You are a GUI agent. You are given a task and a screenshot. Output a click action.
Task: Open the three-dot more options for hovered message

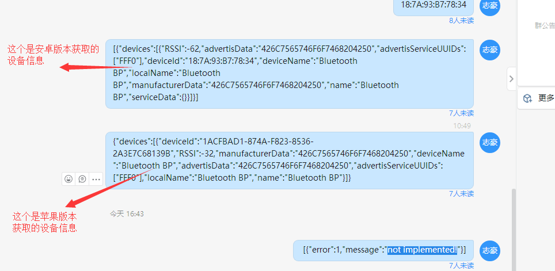[96, 179]
